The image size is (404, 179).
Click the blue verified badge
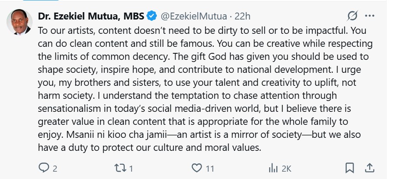(x=152, y=16)
